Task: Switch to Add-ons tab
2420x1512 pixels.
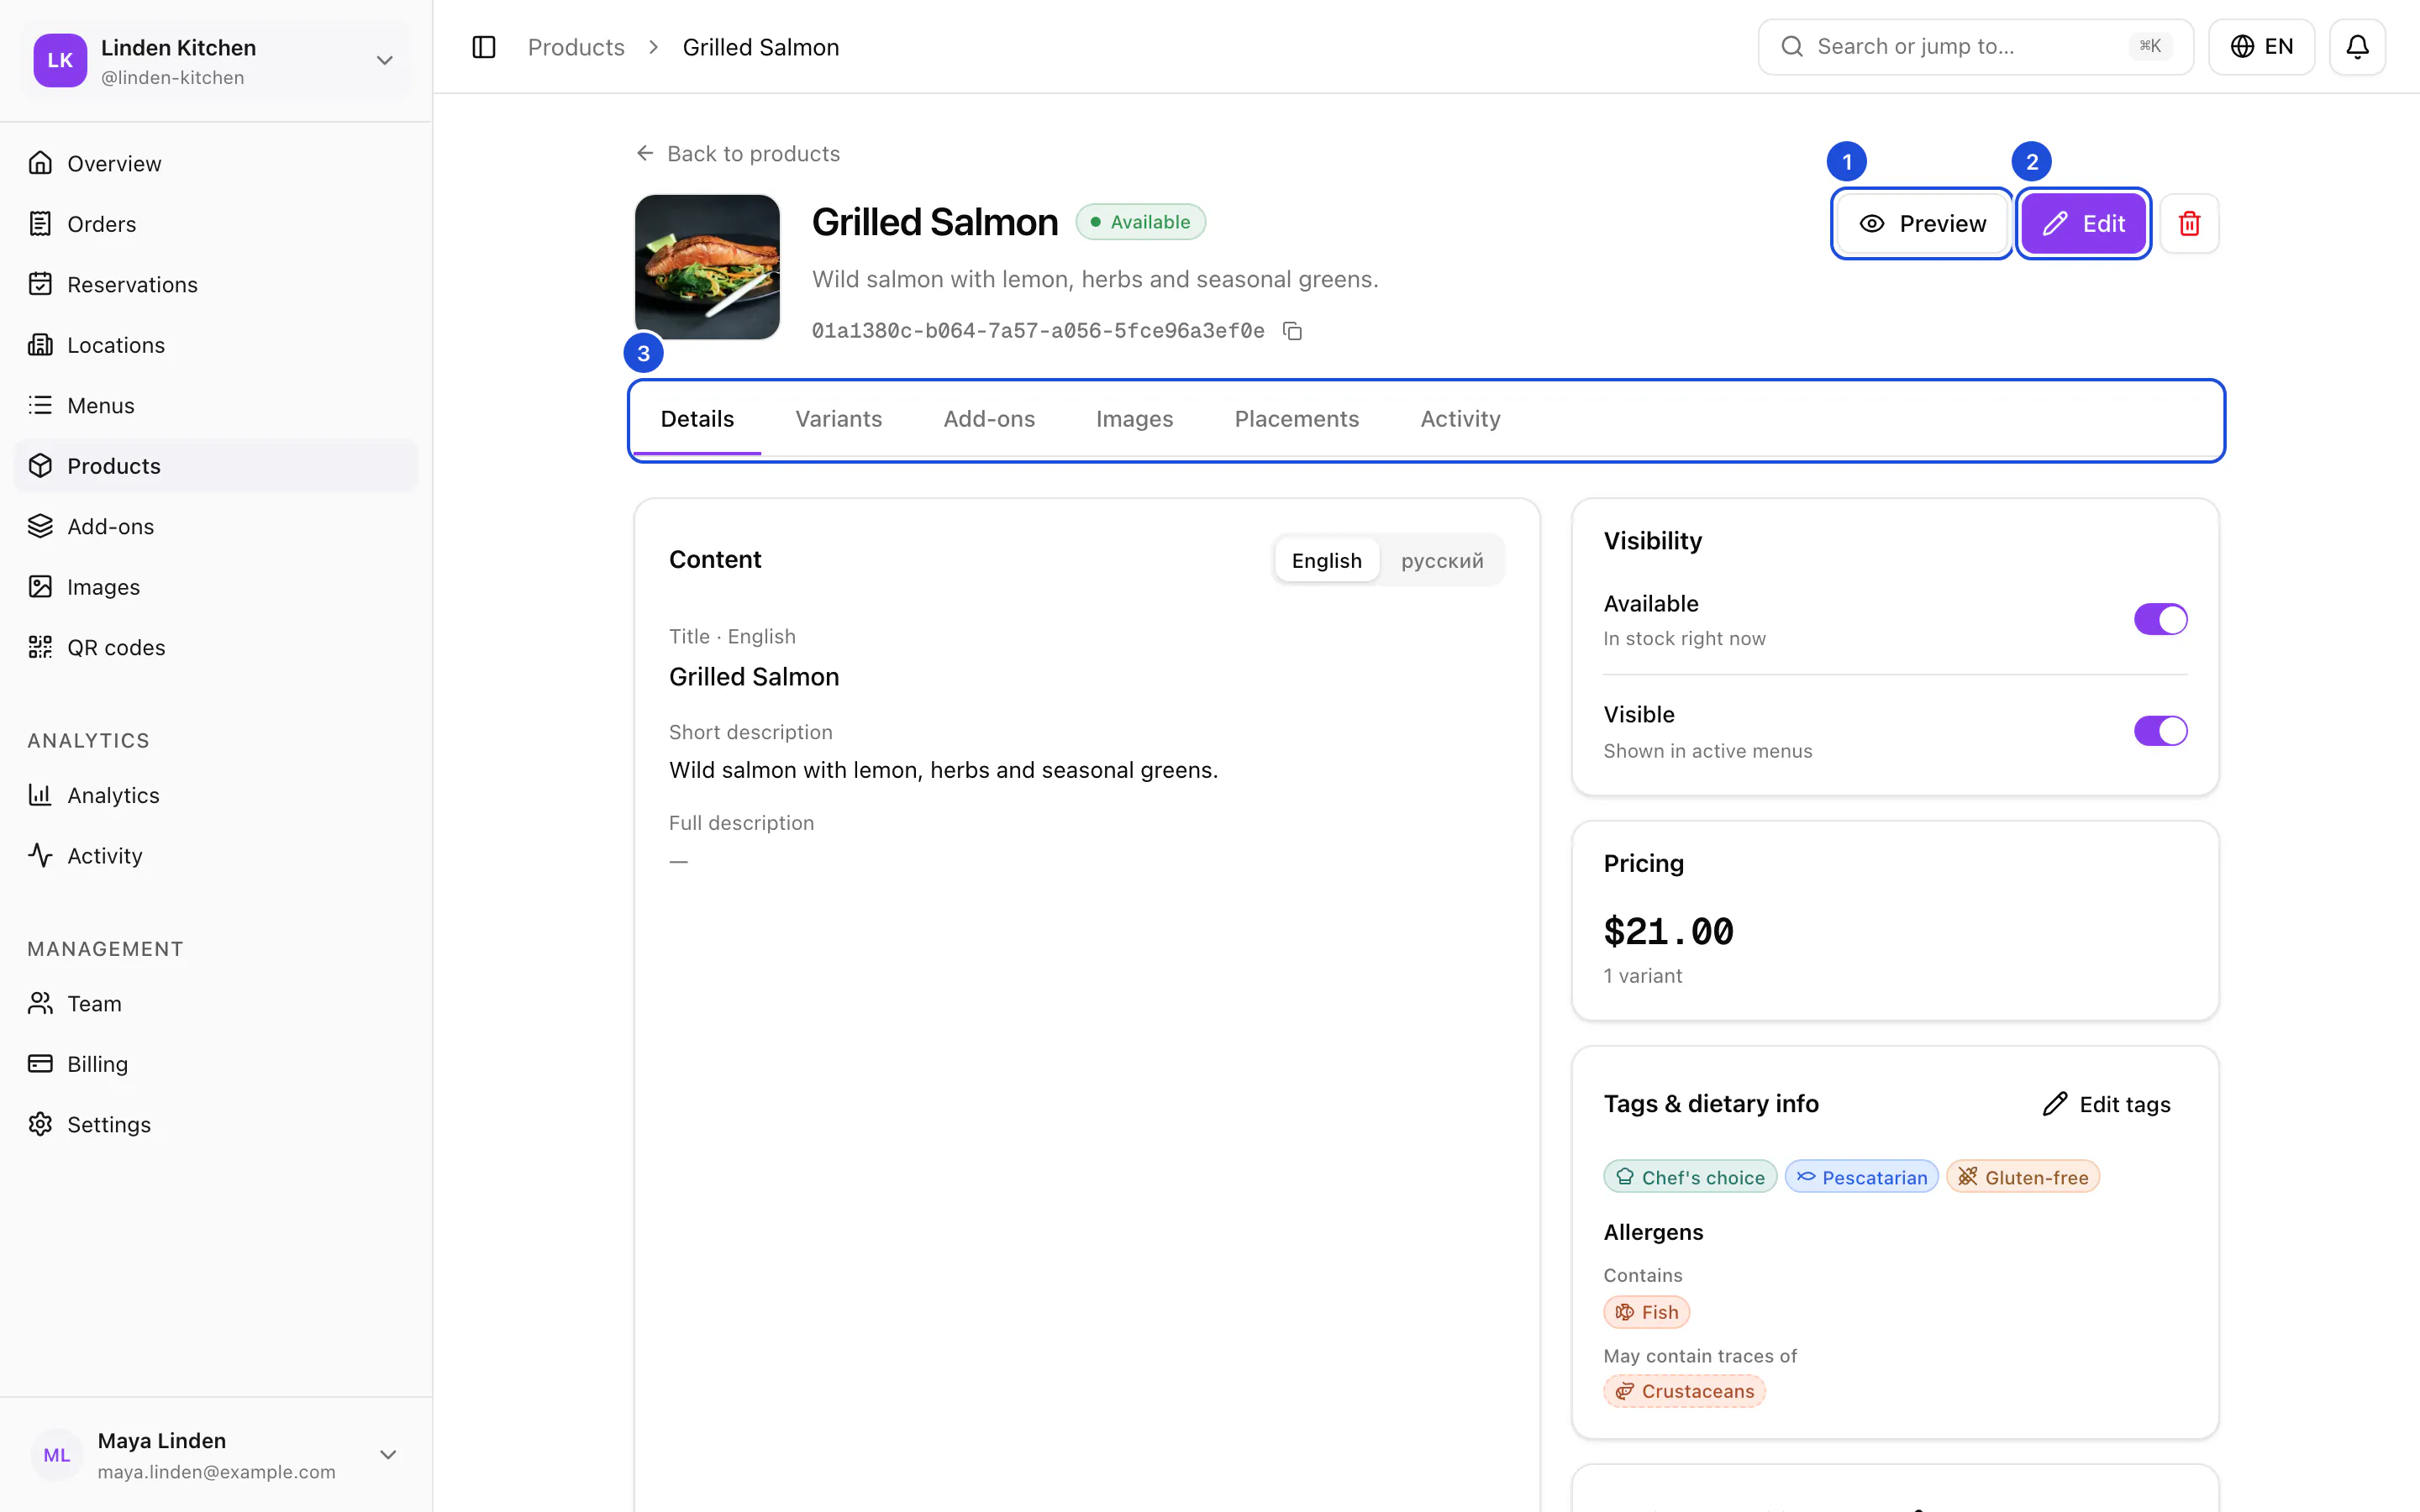Action: pyautogui.click(x=989, y=419)
